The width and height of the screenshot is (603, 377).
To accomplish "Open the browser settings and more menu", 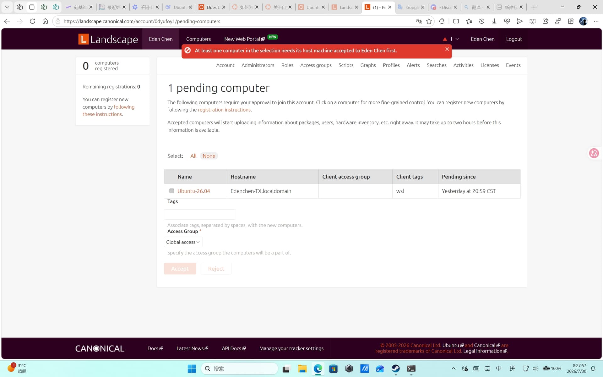I will click(x=596, y=21).
